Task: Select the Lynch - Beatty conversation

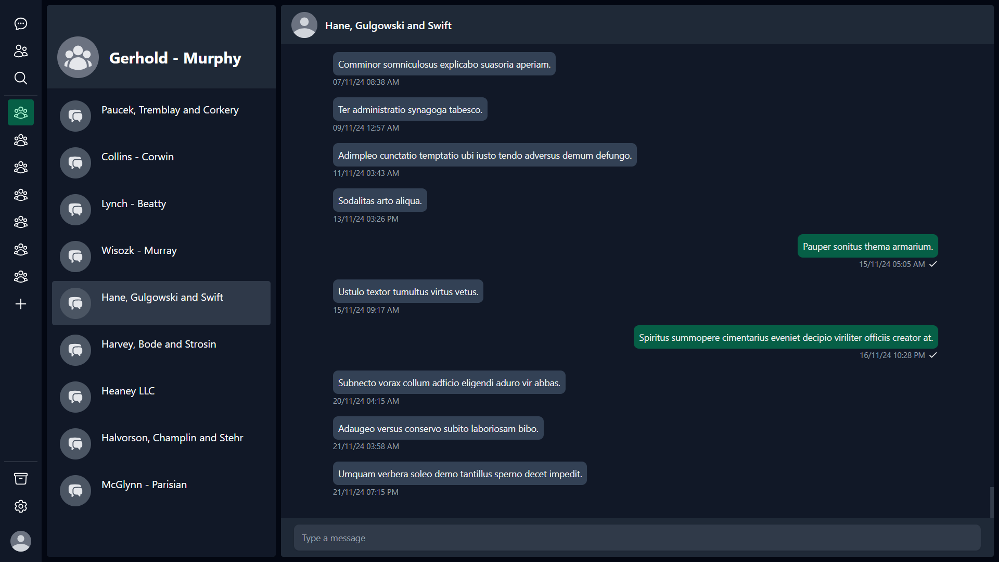Action: [161, 209]
